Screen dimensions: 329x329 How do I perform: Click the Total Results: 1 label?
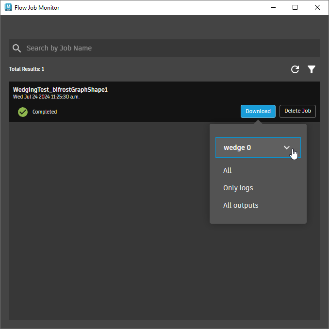tap(27, 69)
